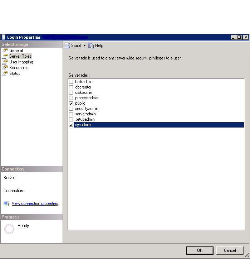This screenshot has width=250, height=259.
Task: Switch to the Securables page
Action: (x=19, y=68)
